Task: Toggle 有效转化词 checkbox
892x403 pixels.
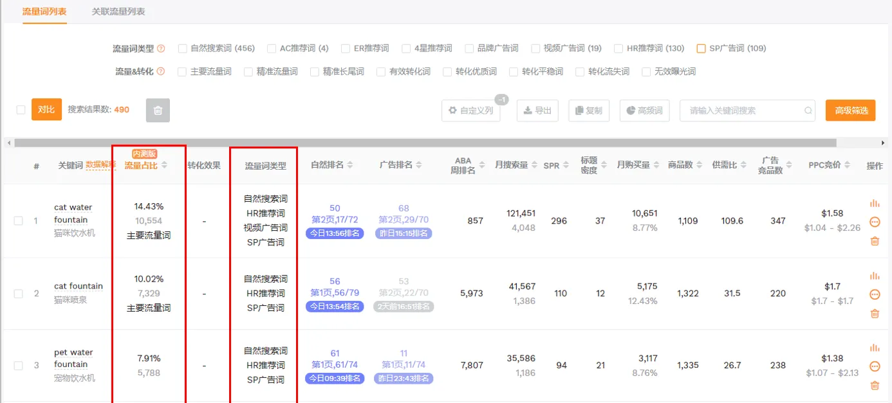Action: point(381,72)
